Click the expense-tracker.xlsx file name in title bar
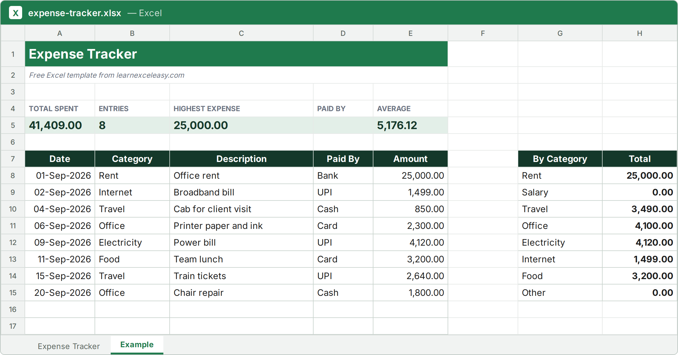 [75, 13]
